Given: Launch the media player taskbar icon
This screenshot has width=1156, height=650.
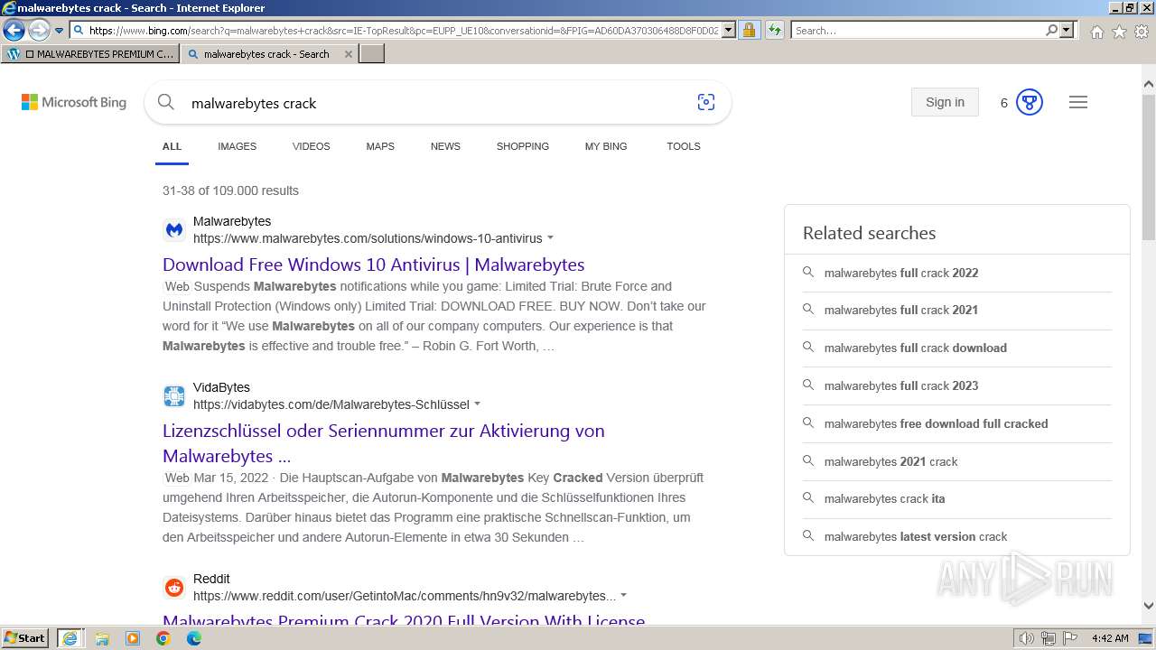Looking at the screenshot, I should click(x=133, y=638).
